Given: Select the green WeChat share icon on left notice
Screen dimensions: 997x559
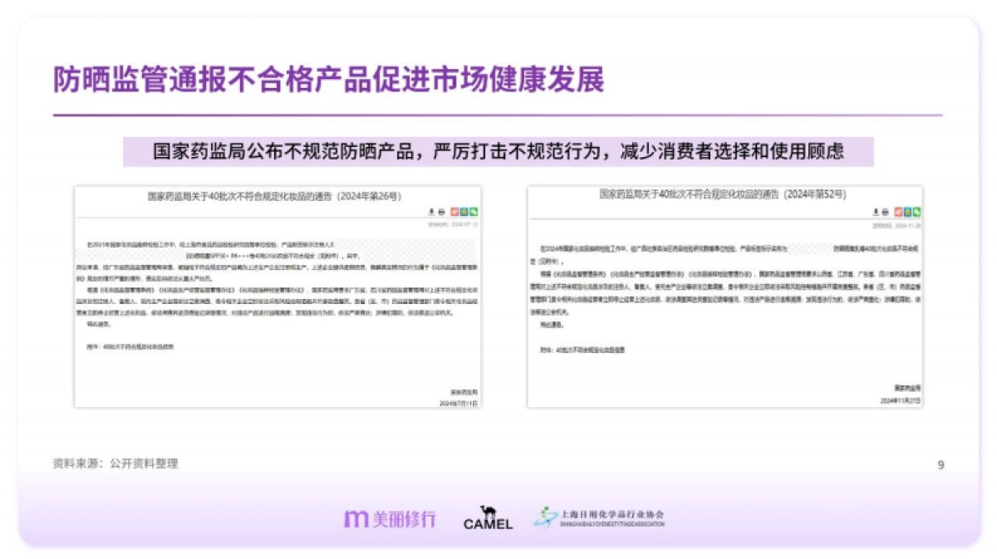Looking at the screenshot, I should coord(474,211).
